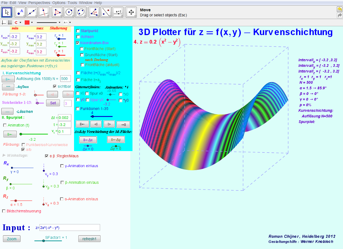Open the Perspectives menu
The image size is (343, 249).
[39, 3]
